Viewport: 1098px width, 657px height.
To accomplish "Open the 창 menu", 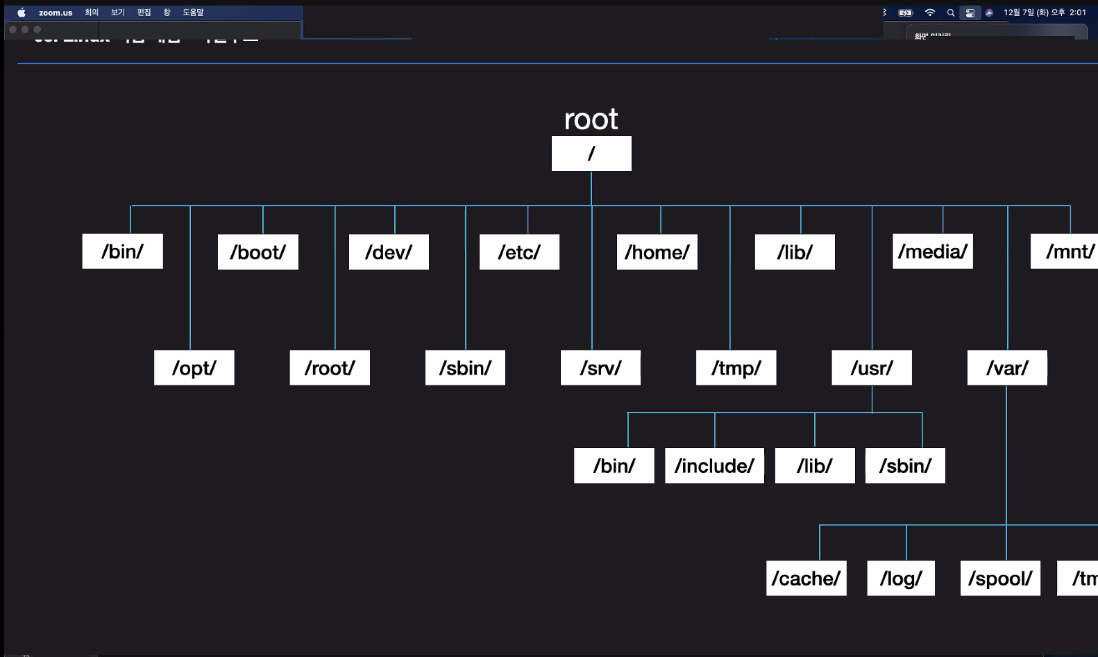I will coord(167,13).
